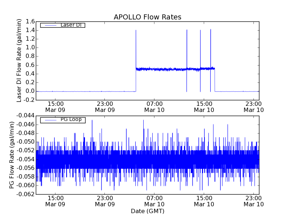Screen dimensions: 288x216
Task: Click the APOLLO Flow Rates chart title
Action: pyautogui.click(x=147, y=17)
